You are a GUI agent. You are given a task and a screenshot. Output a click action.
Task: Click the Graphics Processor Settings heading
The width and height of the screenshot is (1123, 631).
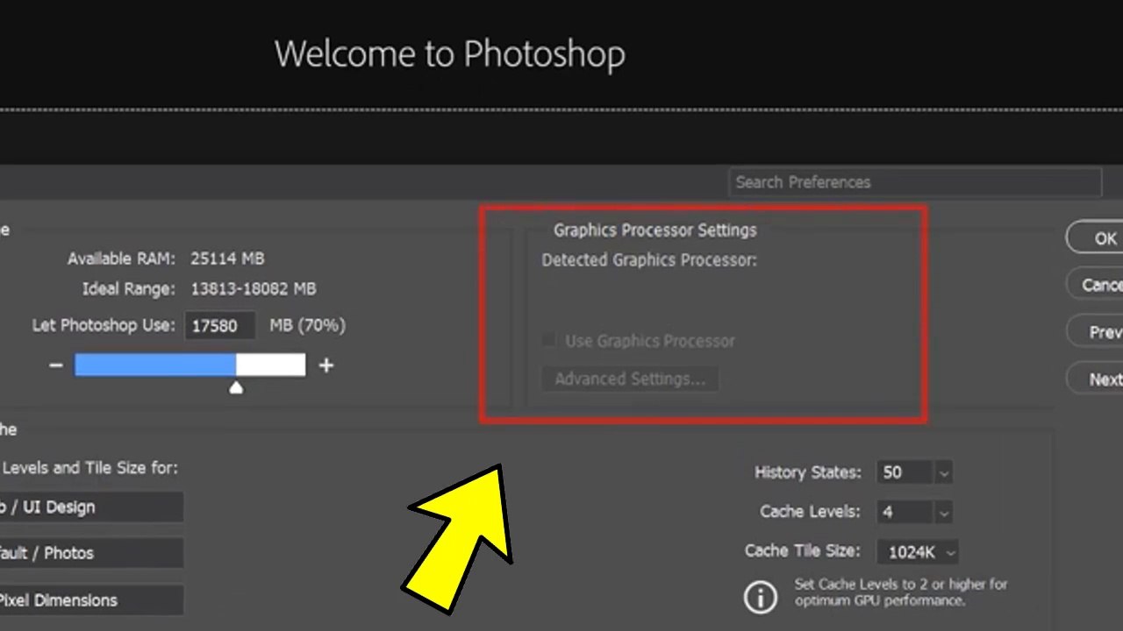point(654,230)
